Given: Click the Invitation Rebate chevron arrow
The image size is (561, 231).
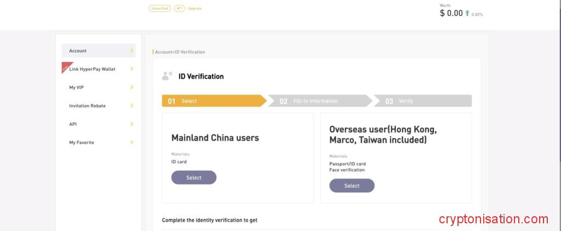Looking at the screenshot, I should click(131, 106).
